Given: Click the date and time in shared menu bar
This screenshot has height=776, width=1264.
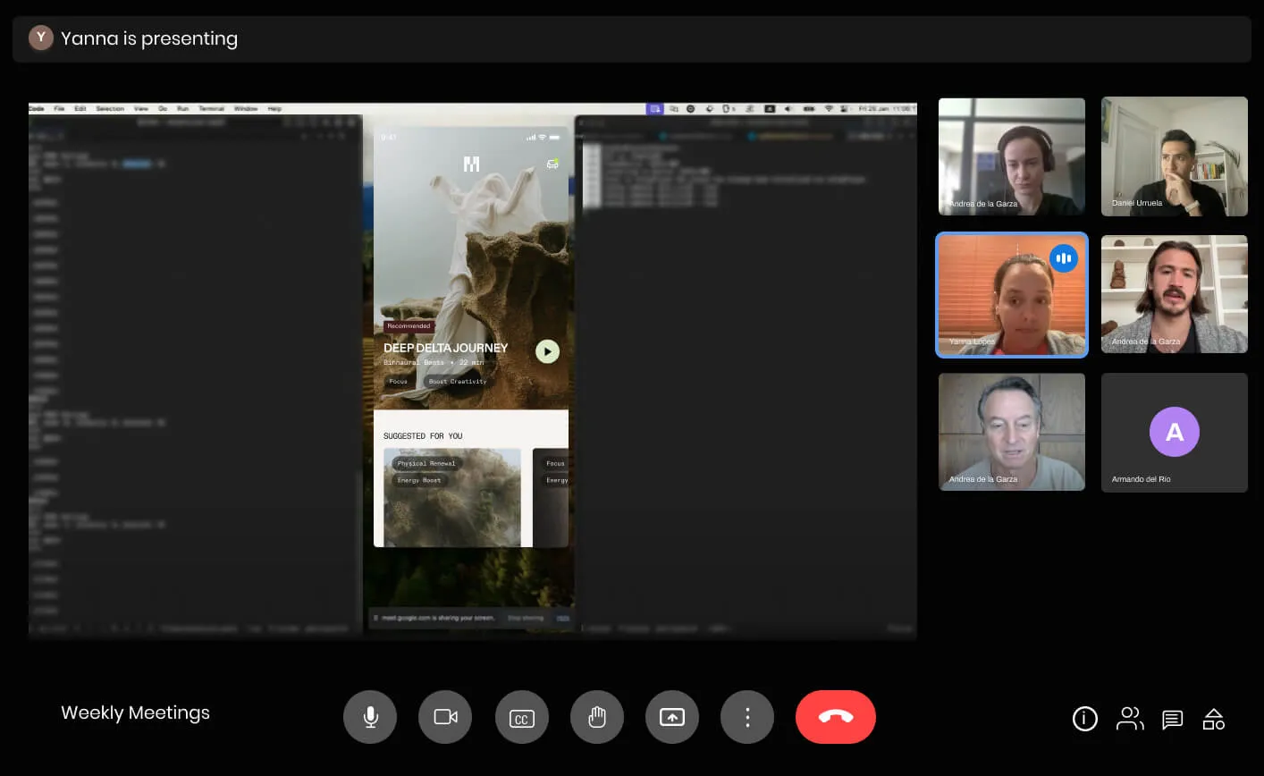Looking at the screenshot, I should pos(886,109).
